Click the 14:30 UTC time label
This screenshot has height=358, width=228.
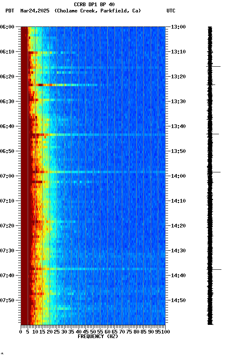coord(178,251)
